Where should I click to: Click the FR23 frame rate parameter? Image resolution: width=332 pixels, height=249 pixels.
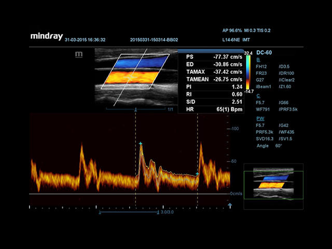click(261, 73)
